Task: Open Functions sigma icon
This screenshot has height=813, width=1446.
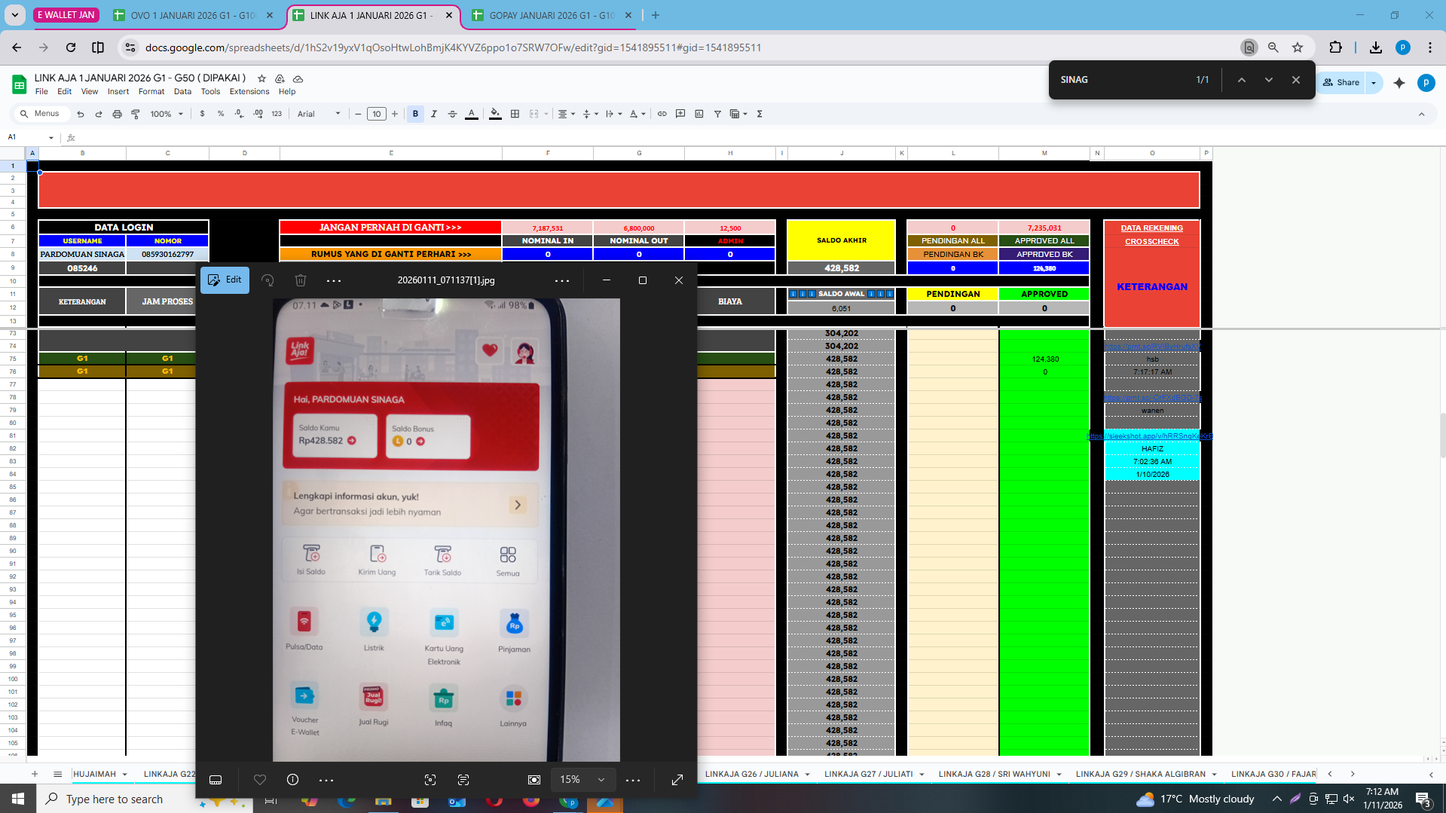Action: point(760,114)
